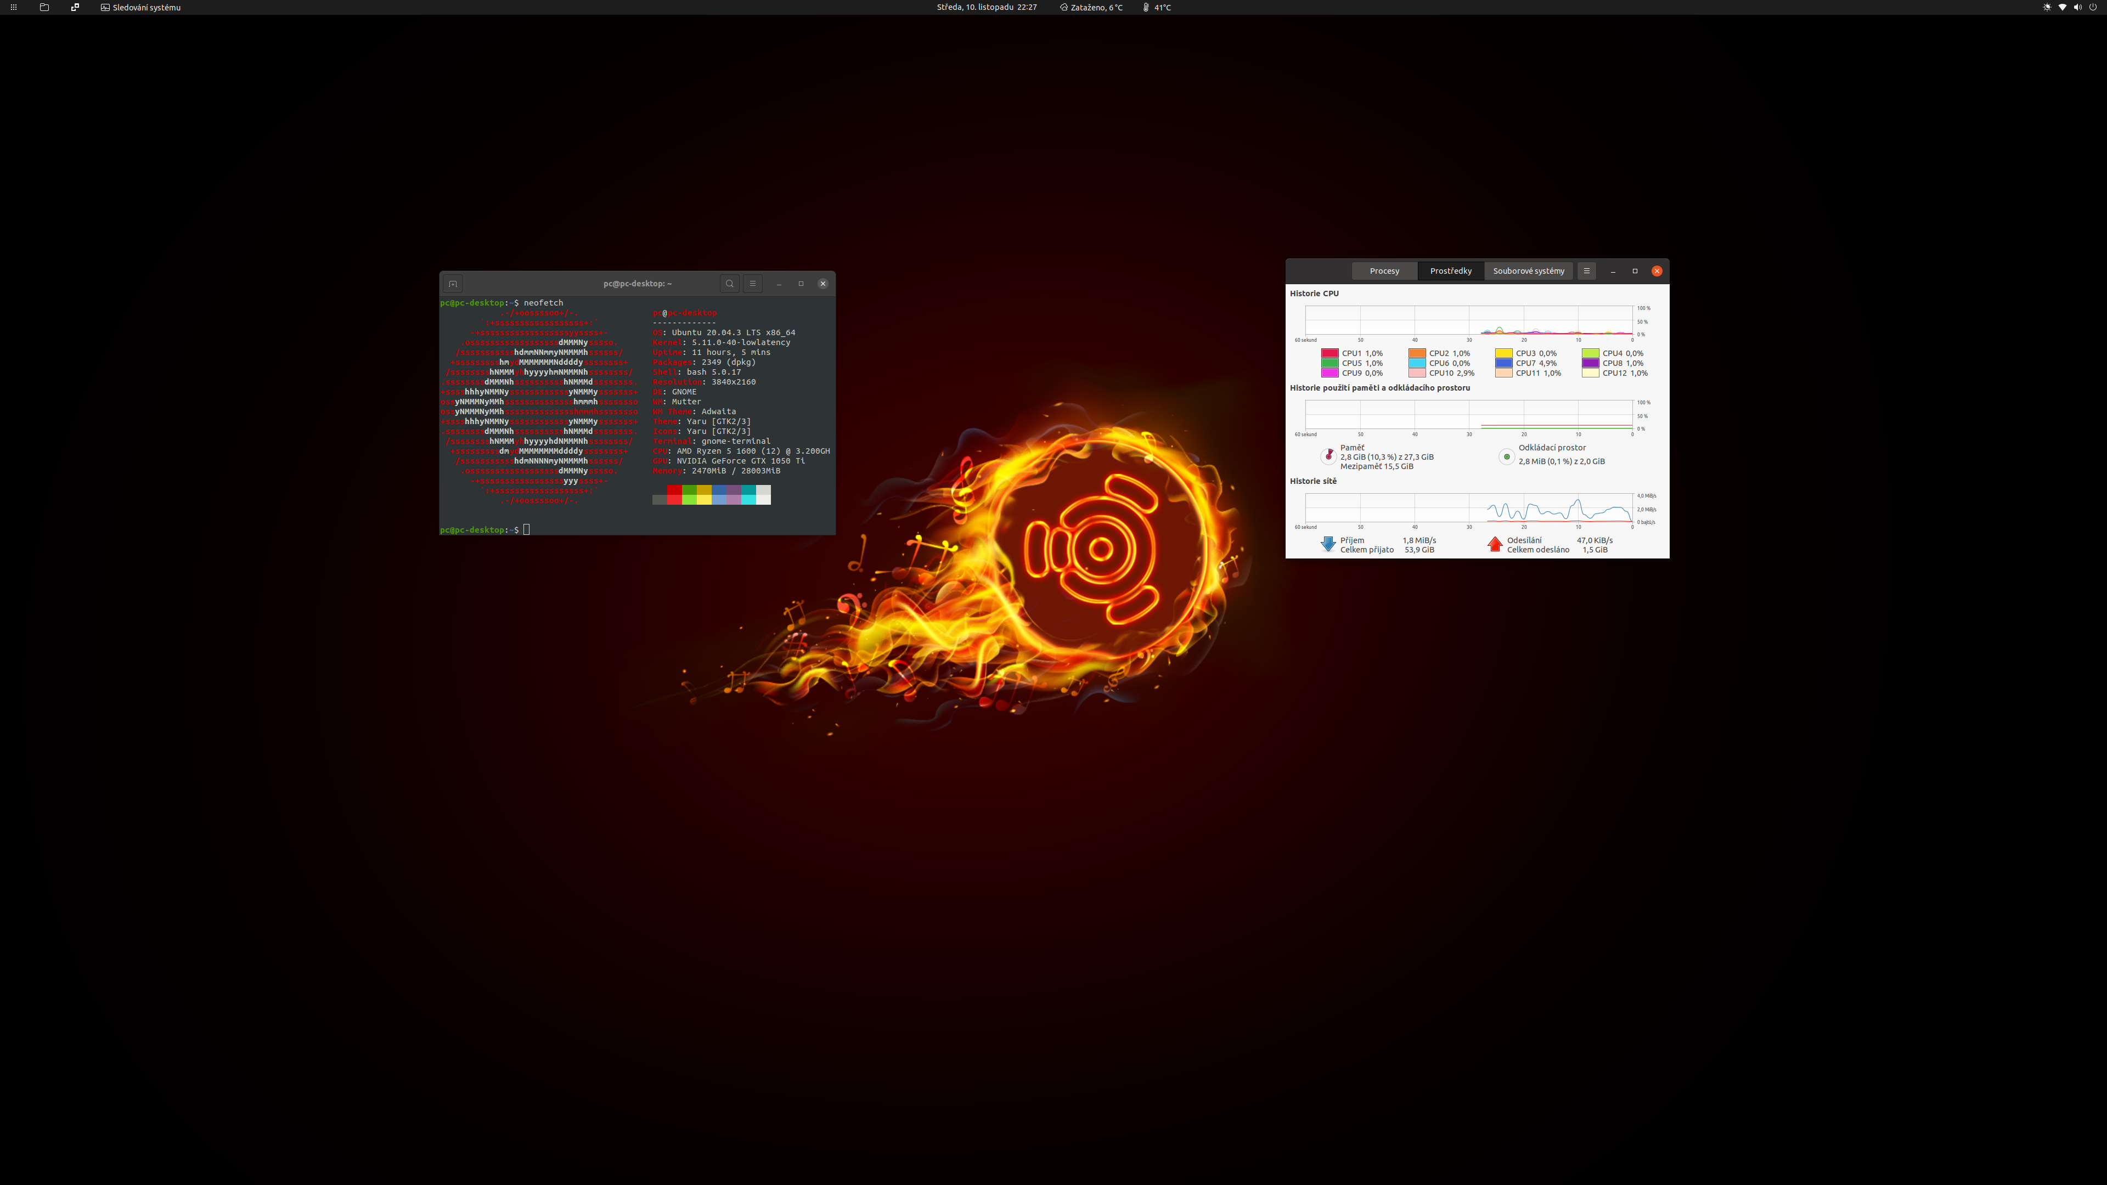The image size is (2107, 1185).
Task: Open the brightness indicator in the system tray
Action: [2047, 7]
